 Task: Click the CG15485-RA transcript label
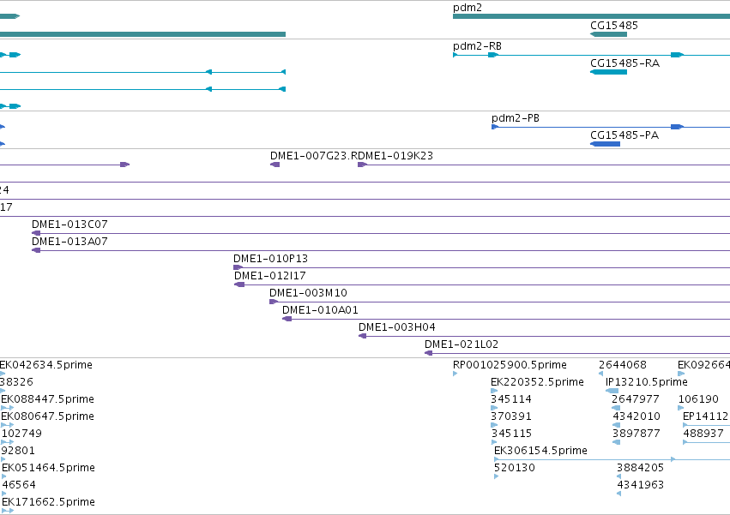pyautogui.click(x=624, y=63)
